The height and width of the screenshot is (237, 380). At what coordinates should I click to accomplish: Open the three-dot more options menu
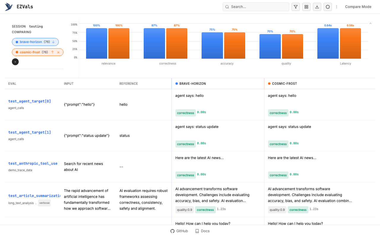(337, 7)
